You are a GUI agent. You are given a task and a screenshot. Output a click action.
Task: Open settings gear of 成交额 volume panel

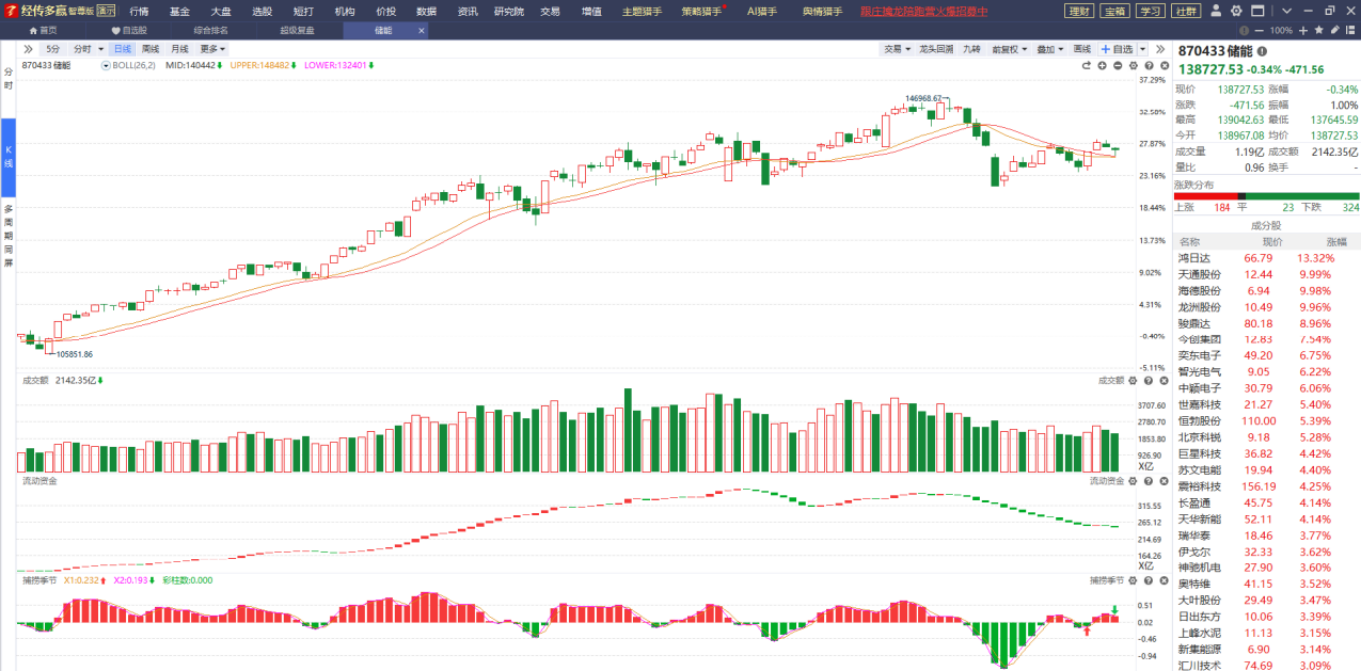click(x=1132, y=380)
